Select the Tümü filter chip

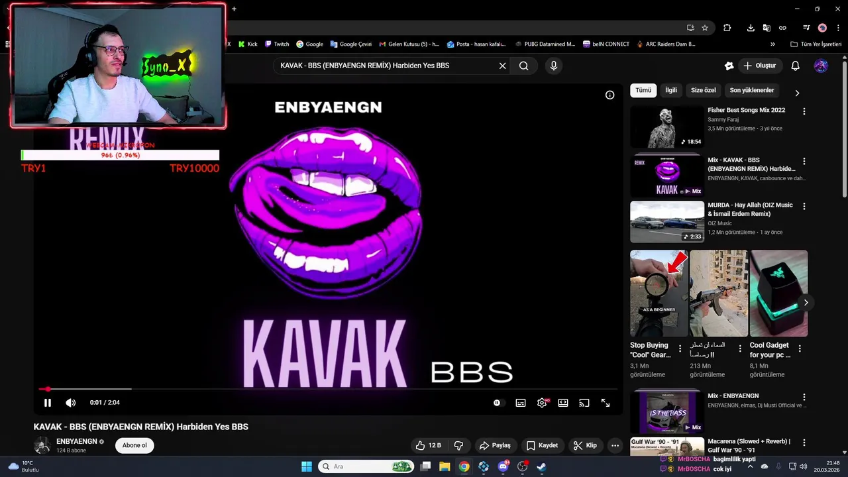643,90
